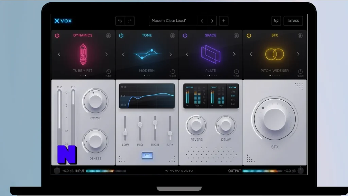348x196 pixels.
Task: Toggle the RATE lock icon
Action: pos(235,87)
